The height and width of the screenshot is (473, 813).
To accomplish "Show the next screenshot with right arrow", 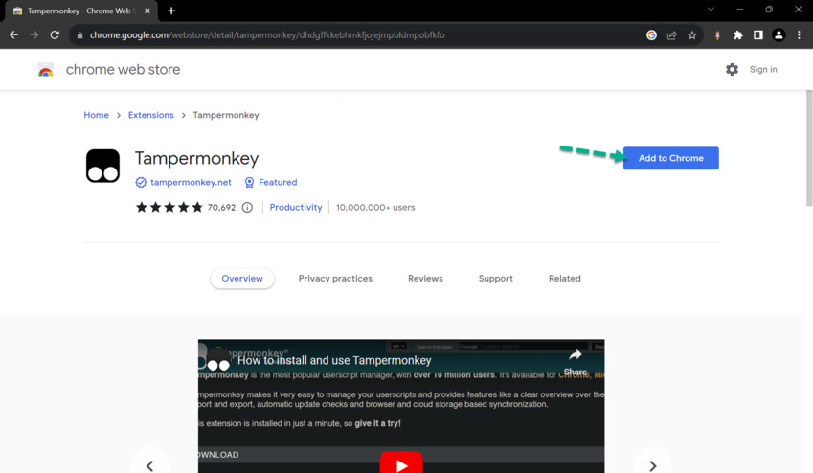I will tap(653, 465).
